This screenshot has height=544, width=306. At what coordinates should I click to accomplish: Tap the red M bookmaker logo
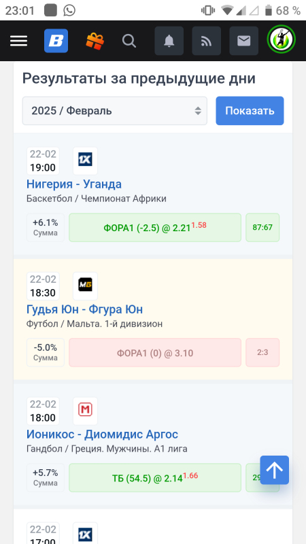pyautogui.click(x=86, y=411)
